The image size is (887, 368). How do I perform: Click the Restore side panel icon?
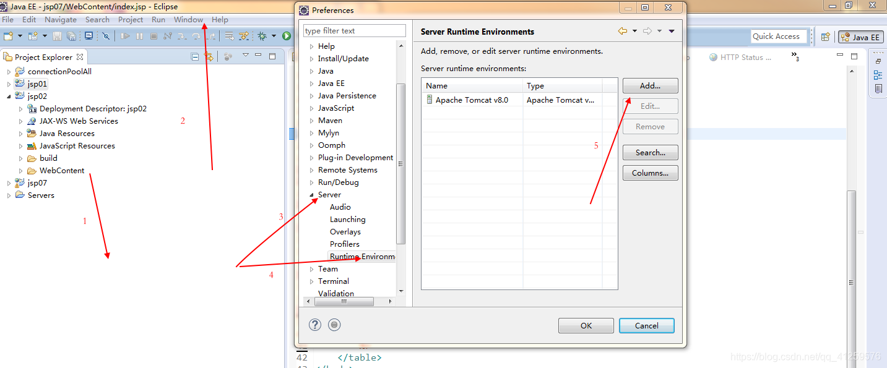878,61
